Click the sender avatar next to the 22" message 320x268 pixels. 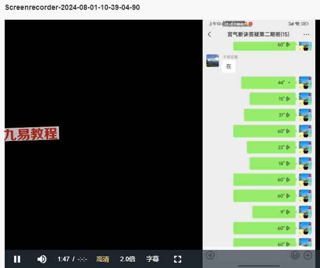pos(305,147)
